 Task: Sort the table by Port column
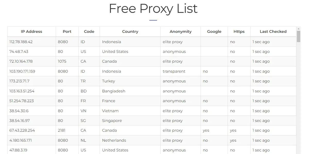click(x=67, y=31)
